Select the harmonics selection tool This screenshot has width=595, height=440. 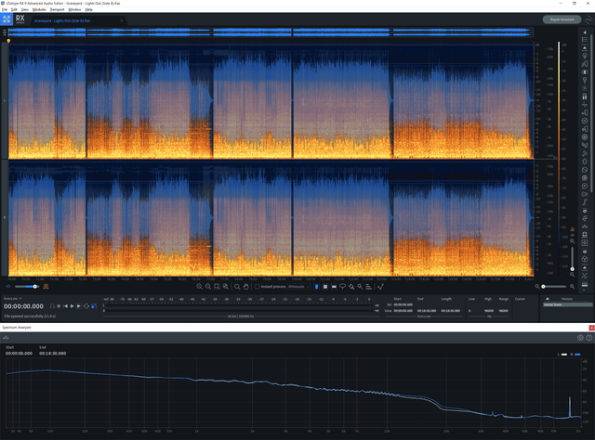tap(369, 287)
